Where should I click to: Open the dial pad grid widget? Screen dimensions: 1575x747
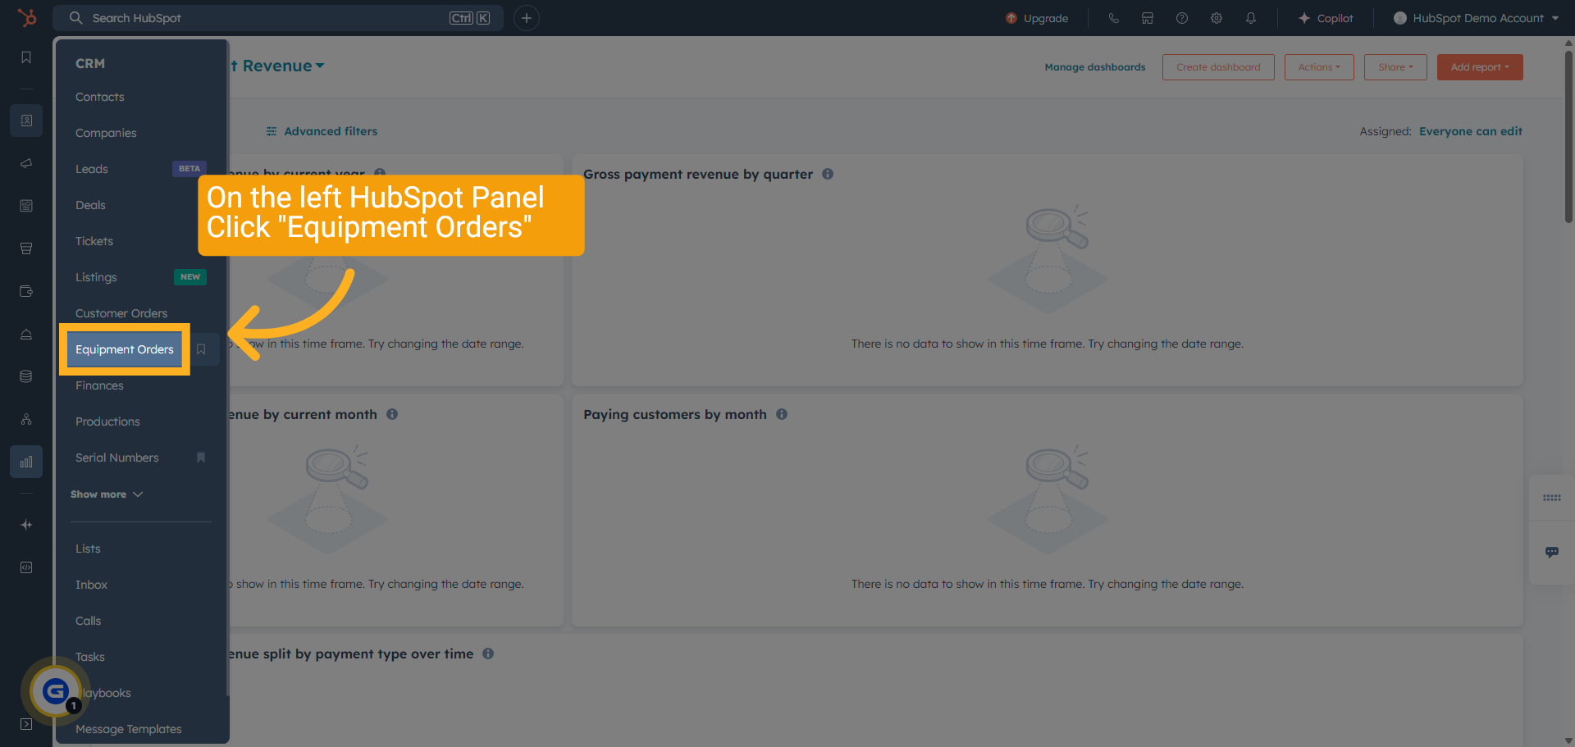pyautogui.click(x=1552, y=498)
